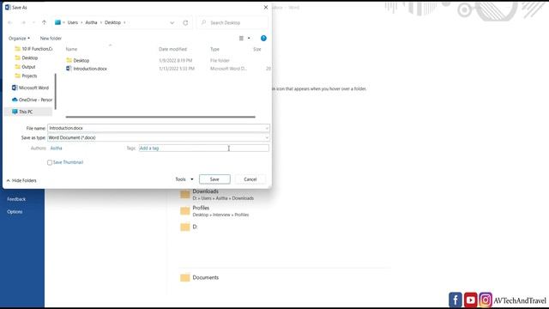Click the Word icon beside Introduction.docx

(x=69, y=69)
